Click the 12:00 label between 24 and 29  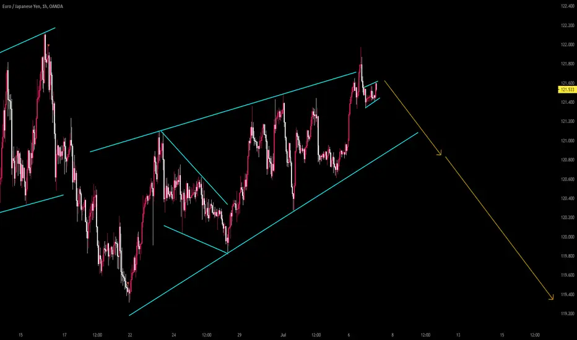point(206,335)
